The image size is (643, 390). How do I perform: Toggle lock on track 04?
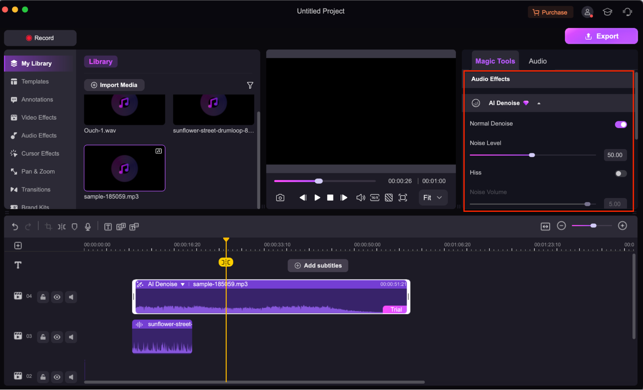point(43,297)
